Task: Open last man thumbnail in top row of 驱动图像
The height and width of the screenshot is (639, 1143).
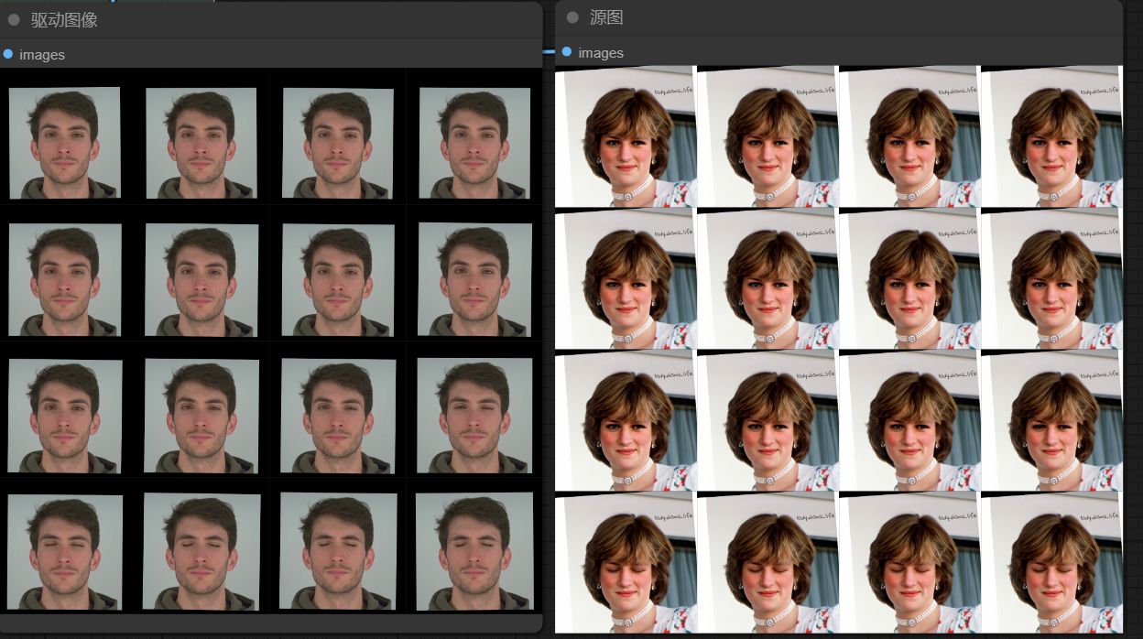Action: click(x=474, y=143)
